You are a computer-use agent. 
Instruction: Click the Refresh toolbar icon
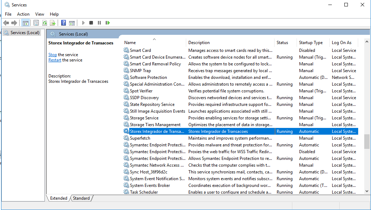45,23
